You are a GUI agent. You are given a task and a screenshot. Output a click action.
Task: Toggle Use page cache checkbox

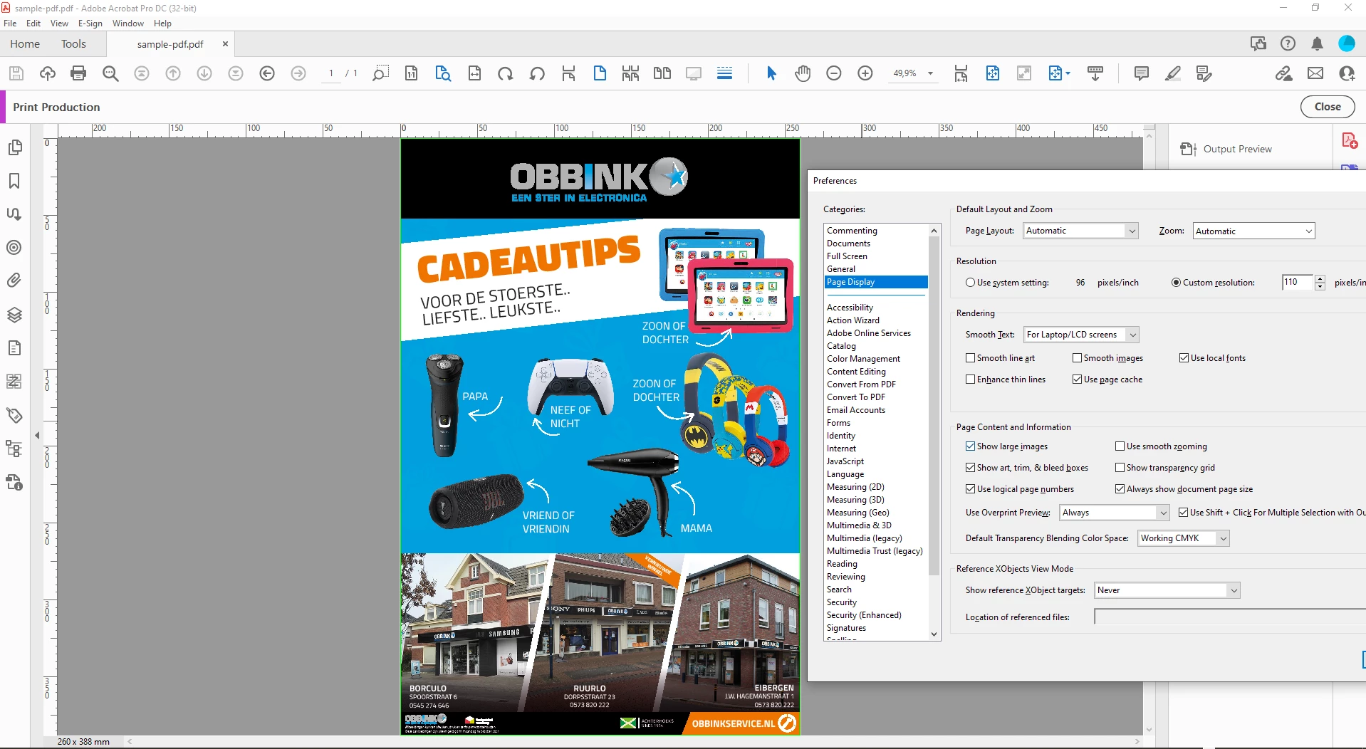pos(1077,379)
